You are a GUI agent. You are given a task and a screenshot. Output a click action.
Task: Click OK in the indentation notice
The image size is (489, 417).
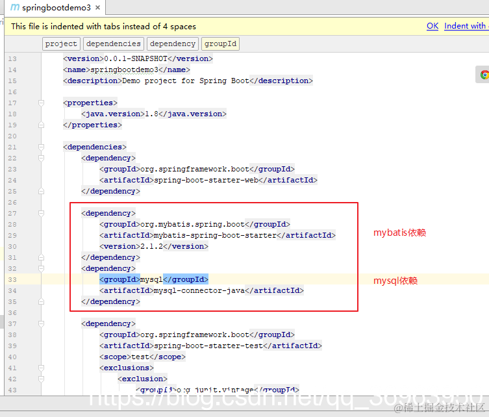(x=433, y=26)
